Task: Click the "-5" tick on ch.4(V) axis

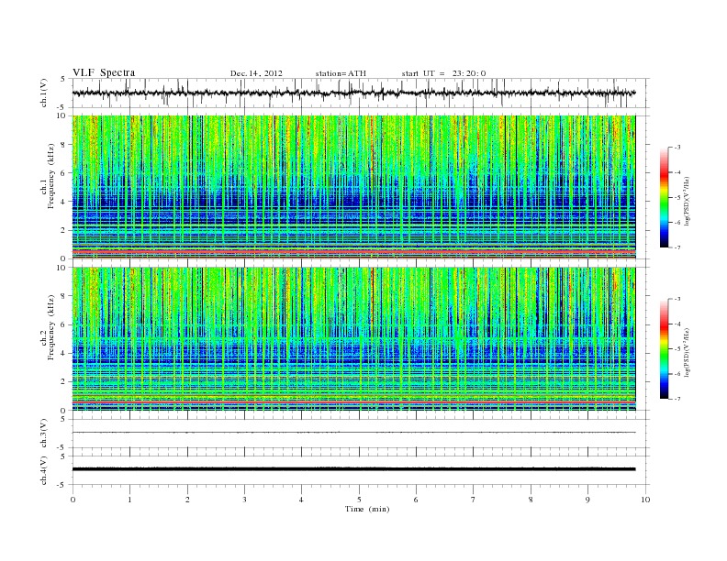Action: [x=62, y=485]
